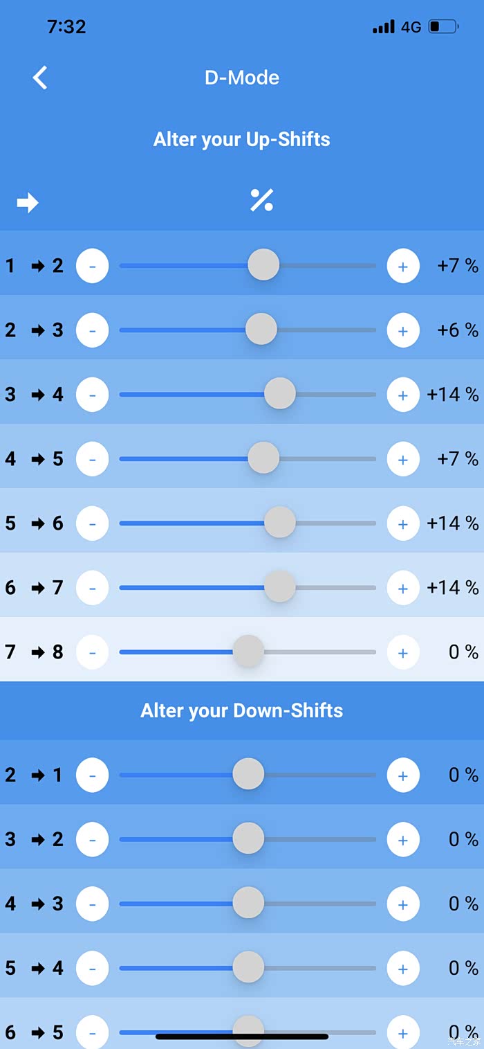Tap plus for the 5→4 down-shift

coord(403,968)
